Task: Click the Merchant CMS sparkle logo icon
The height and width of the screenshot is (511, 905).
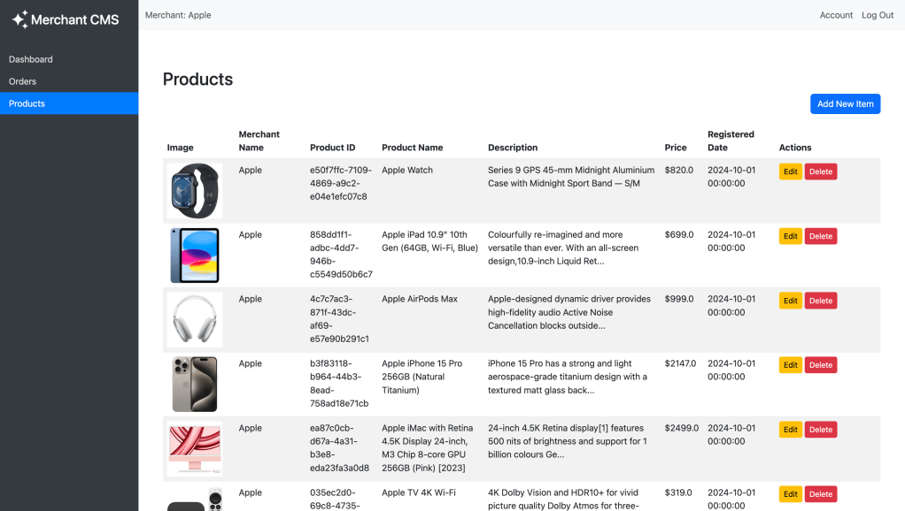Action: 19,19
